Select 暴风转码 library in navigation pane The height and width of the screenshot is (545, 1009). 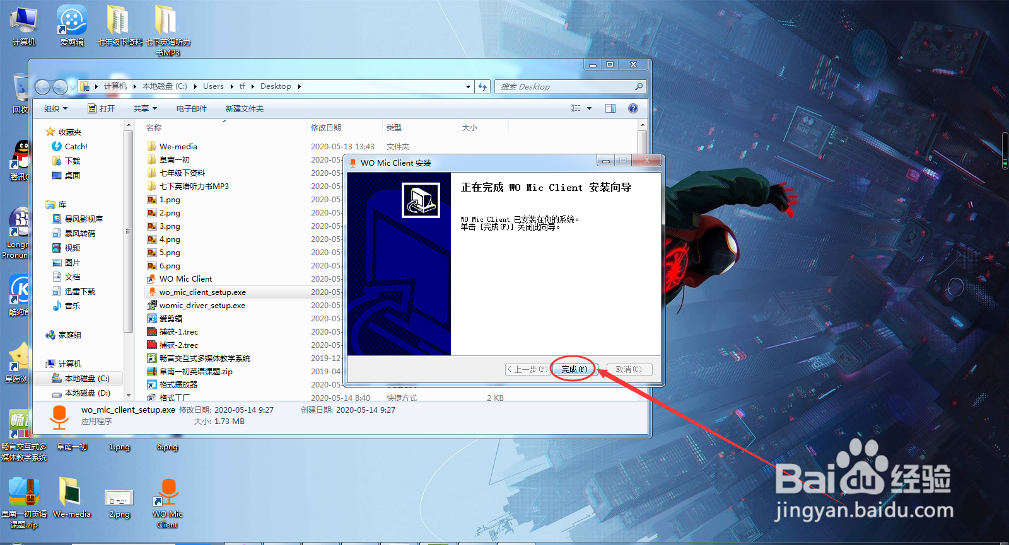point(74,233)
